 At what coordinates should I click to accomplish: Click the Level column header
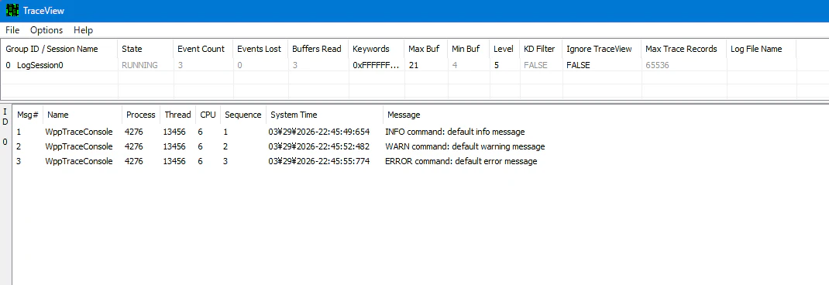click(504, 49)
